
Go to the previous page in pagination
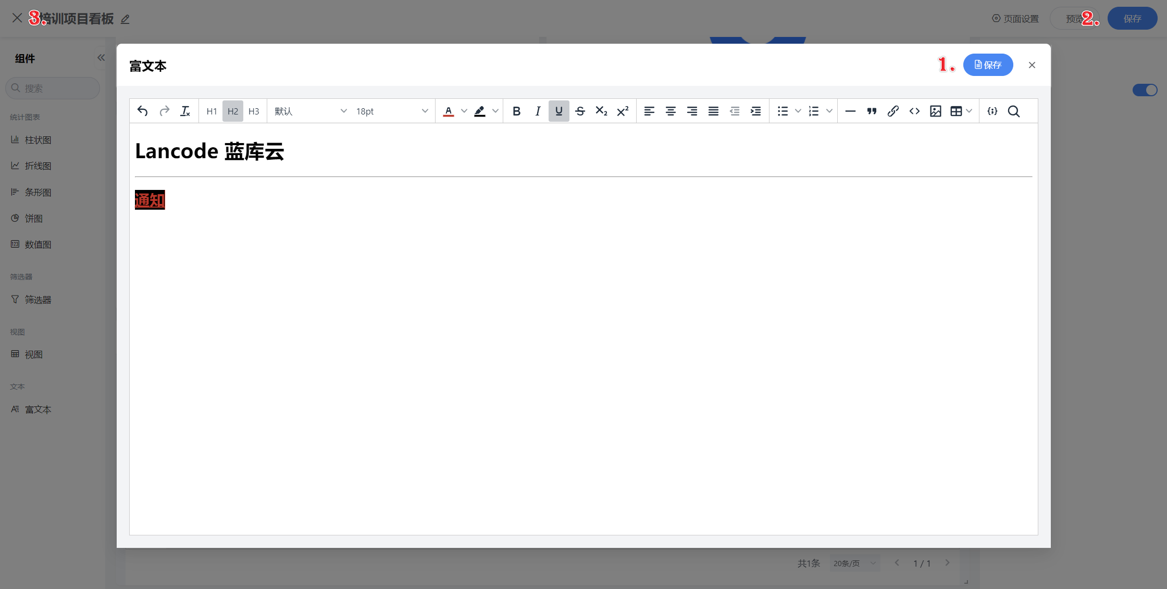tap(897, 562)
